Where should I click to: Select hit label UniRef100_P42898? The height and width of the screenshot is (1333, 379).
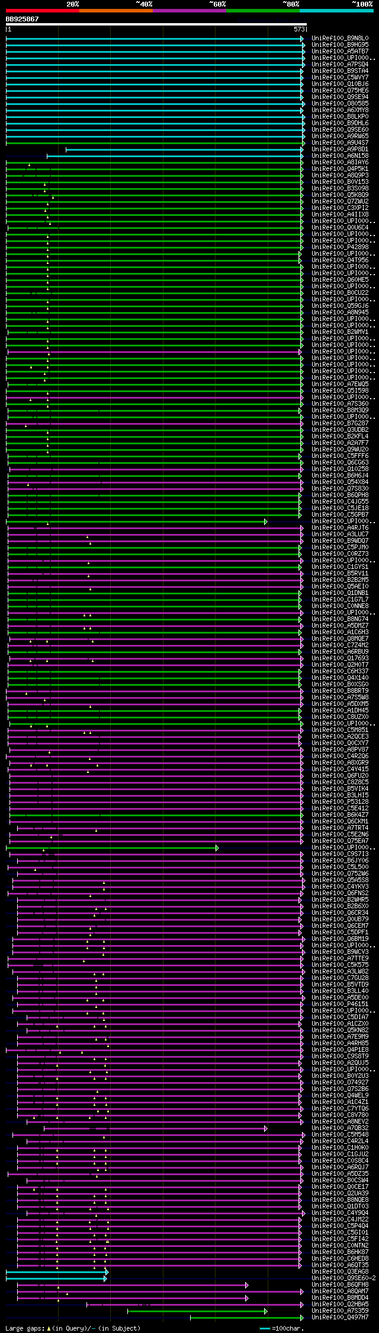[x=340, y=247]
